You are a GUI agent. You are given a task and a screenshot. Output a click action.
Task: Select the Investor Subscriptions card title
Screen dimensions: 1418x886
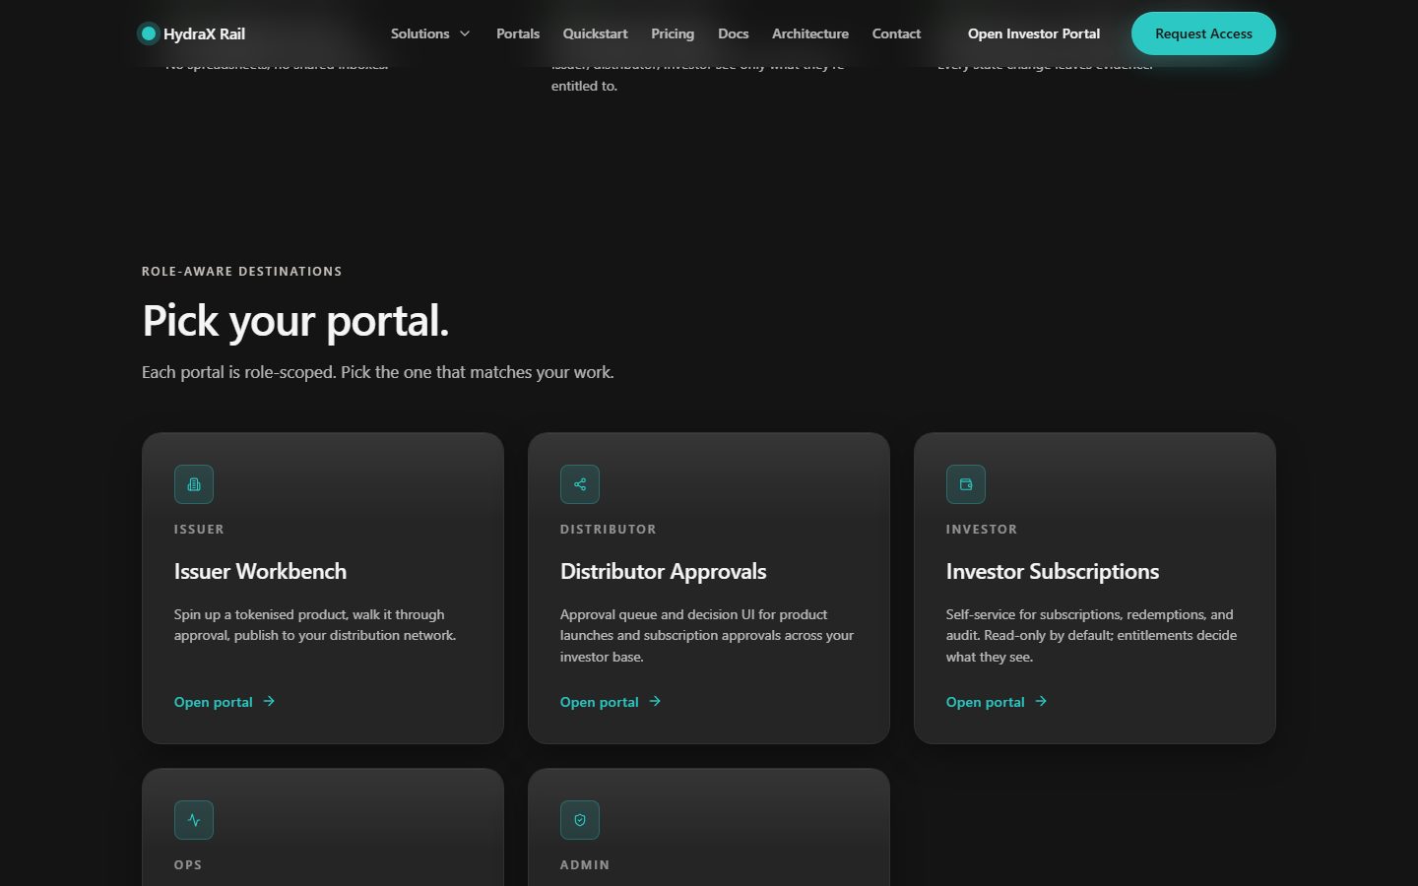(1052, 571)
